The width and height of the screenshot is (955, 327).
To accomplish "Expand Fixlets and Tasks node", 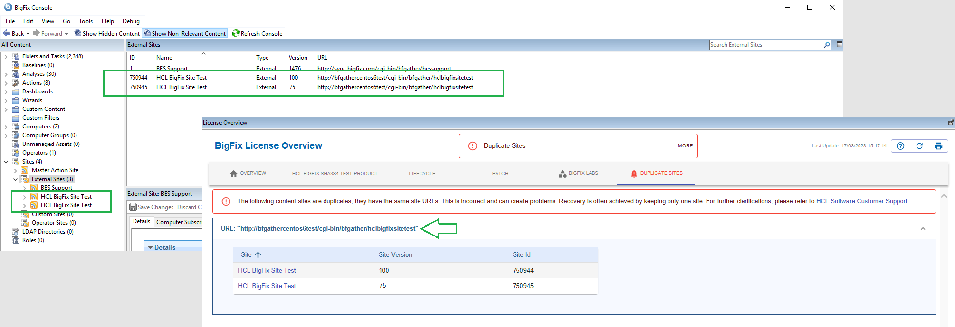I will [x=6, y=56].
